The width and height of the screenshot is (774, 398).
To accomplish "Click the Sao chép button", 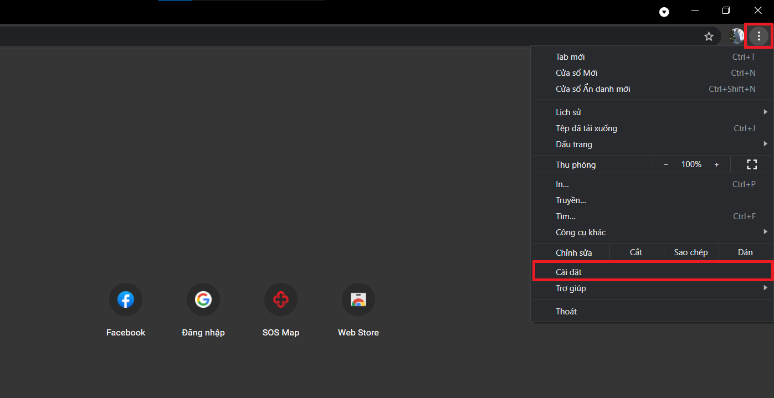I will pyautogui.click(x=691, y=252).
